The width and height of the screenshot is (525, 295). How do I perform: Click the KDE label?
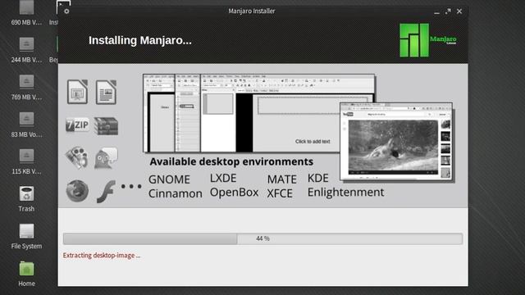click(317, 178)
